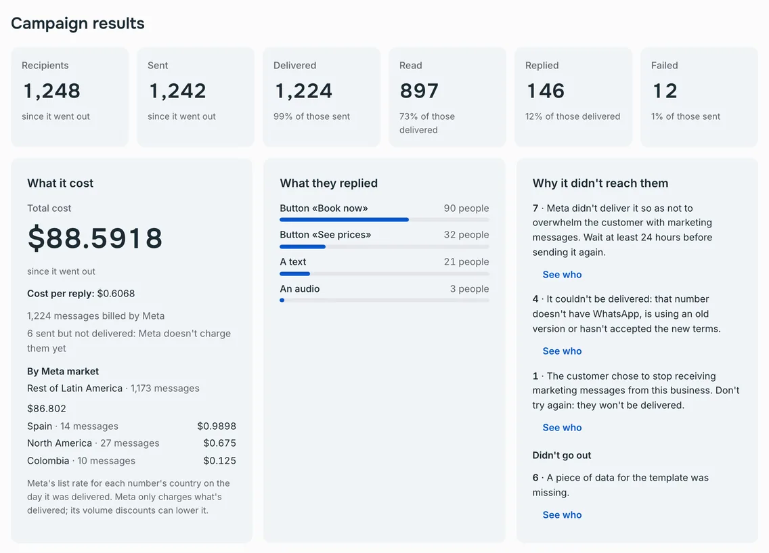This screenshot has height=553, width=769.
Task: Click the Button «See prices» progress bar
Action: coord(384,246)
